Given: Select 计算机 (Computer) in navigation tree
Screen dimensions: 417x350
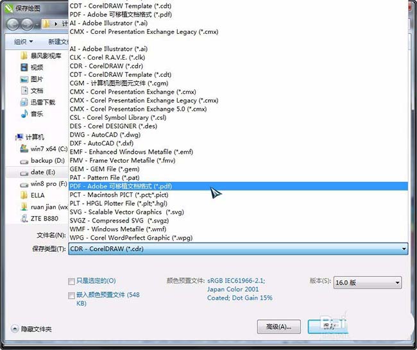Looking at the screenshot, I should pos(30,137).
